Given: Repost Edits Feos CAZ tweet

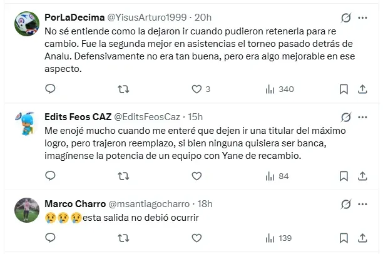Looking at the screenshot, I should [123, 176].
